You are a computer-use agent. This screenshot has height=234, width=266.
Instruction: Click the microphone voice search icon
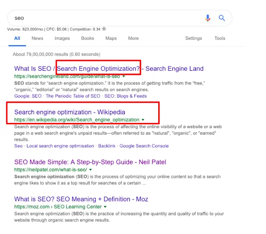click(208, 18)
